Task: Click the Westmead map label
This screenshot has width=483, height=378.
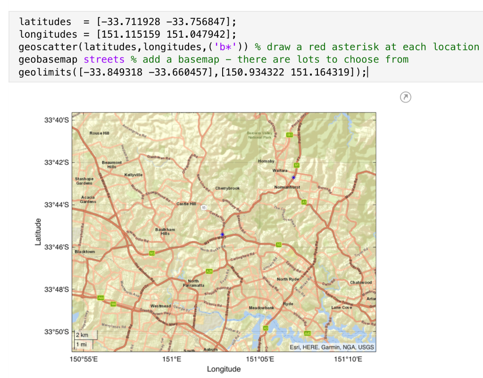Action: 160,306
